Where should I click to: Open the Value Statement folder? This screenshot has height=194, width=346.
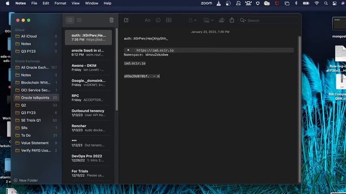pos(36,143)
